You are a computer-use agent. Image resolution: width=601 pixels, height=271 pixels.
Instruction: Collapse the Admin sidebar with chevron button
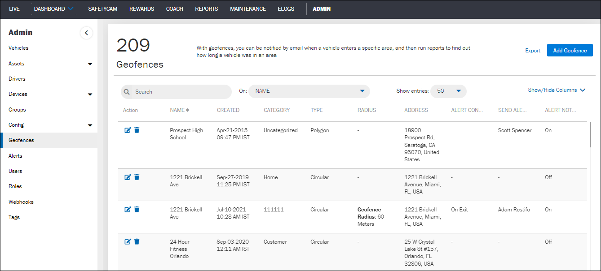[86, 33]
